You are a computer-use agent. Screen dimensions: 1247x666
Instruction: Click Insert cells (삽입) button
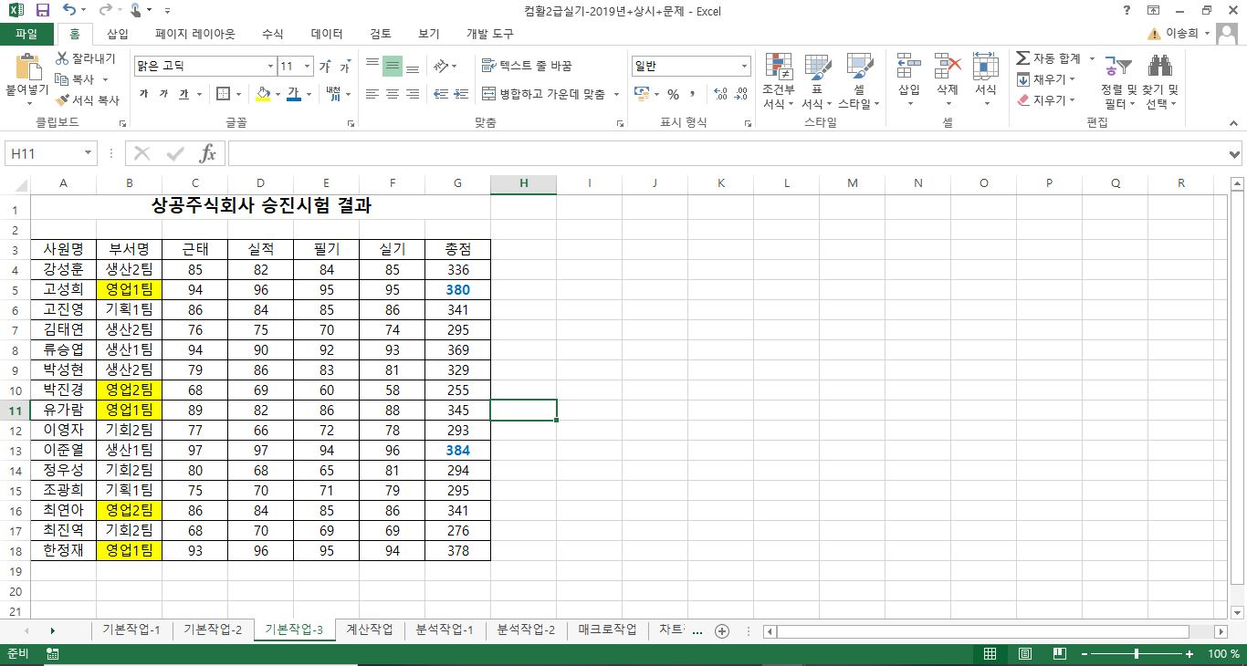coord(909,80)
